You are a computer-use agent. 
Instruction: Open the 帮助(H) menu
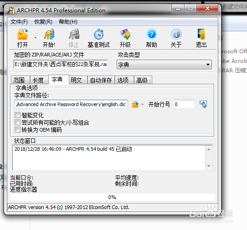[x=68, y=22]
